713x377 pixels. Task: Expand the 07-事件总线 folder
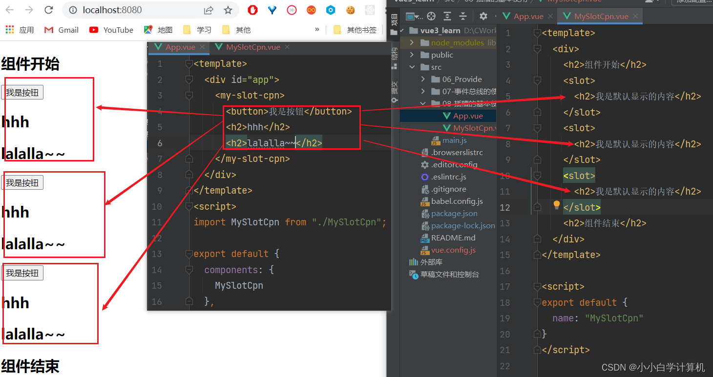(423, 91)
